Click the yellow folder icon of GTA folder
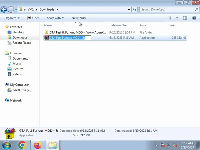 [x=46, y=32]
